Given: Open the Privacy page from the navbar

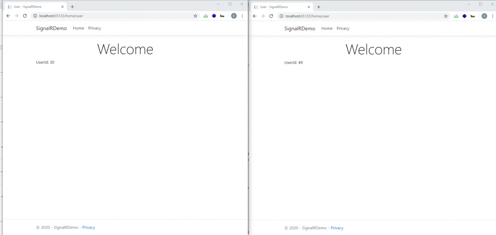Looking at the screenshot, I should (x=94, y=28).
